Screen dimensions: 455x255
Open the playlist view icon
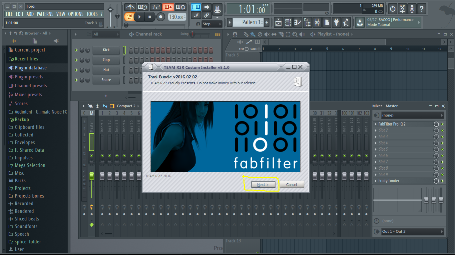(x=278, y=23)
